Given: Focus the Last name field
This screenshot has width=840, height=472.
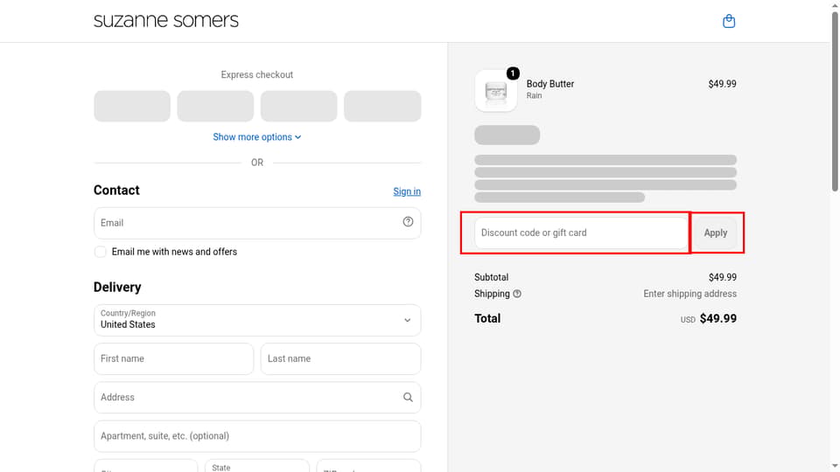Looking at the screenshot, I should click(340, 358).
